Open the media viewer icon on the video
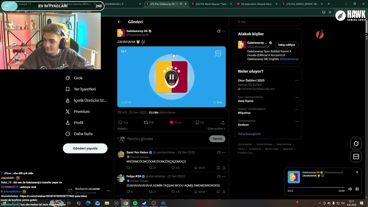Screen dimensions: 368x207 pyautogui.click(x=218, y=53)
